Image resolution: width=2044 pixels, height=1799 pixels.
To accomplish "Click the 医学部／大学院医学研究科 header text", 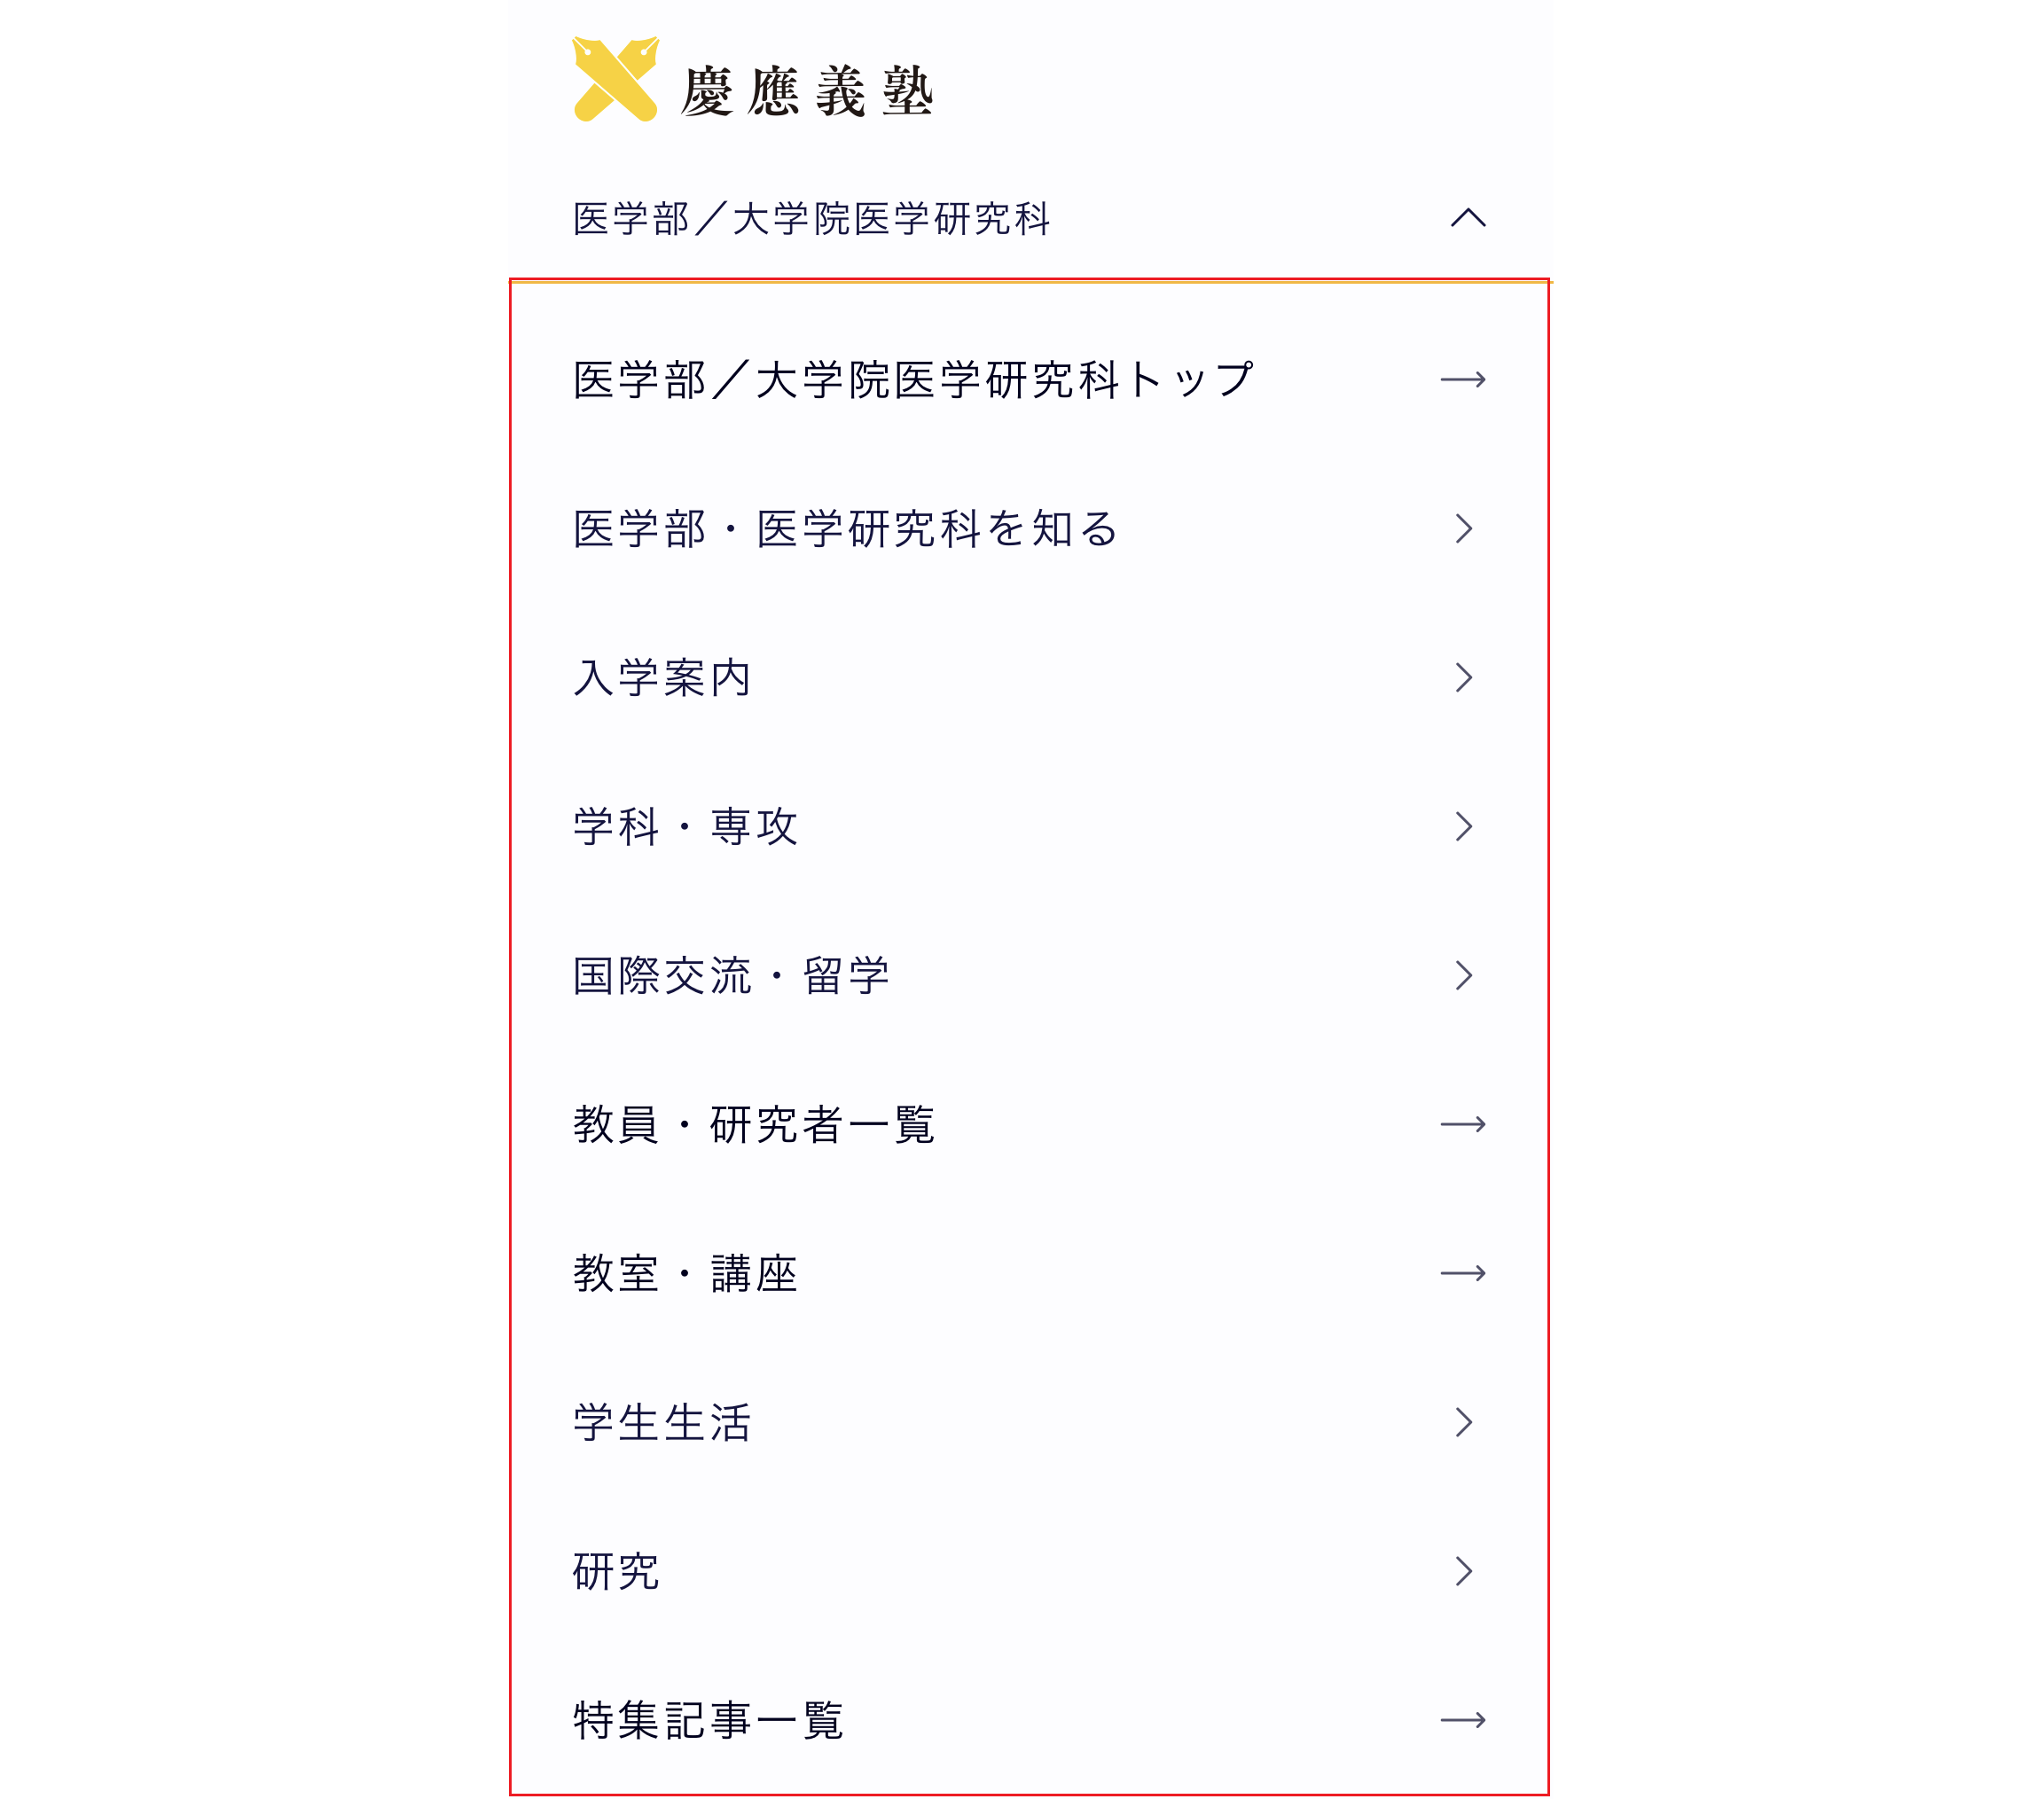I will [x=813, y=219].
